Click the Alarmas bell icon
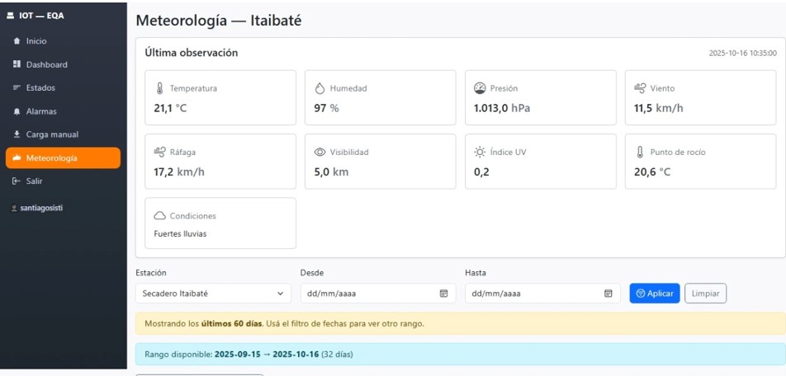The height and width of the screenshot is (376, 786). point(17,111)
